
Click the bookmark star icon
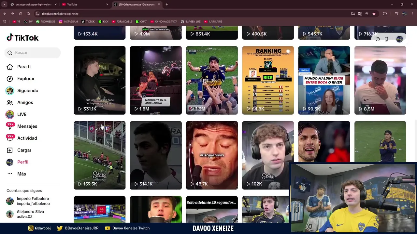click(x=374, y=14)
